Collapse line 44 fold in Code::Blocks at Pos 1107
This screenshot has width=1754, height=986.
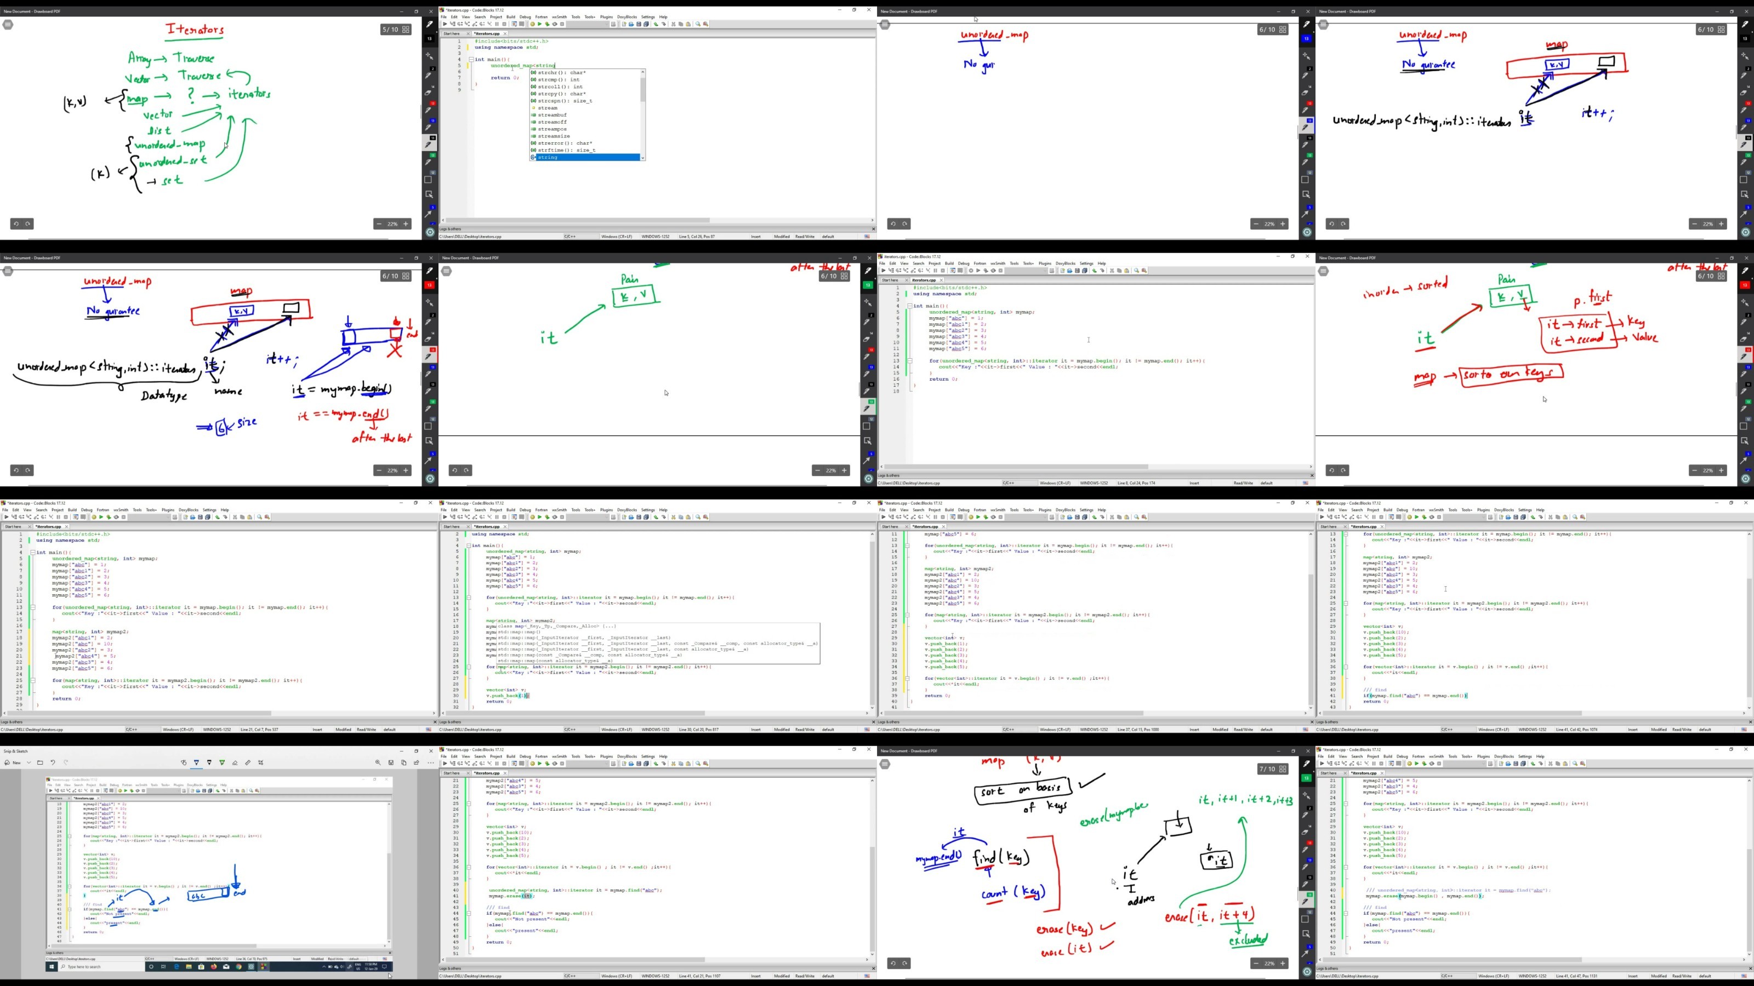[x=469, y=913]
